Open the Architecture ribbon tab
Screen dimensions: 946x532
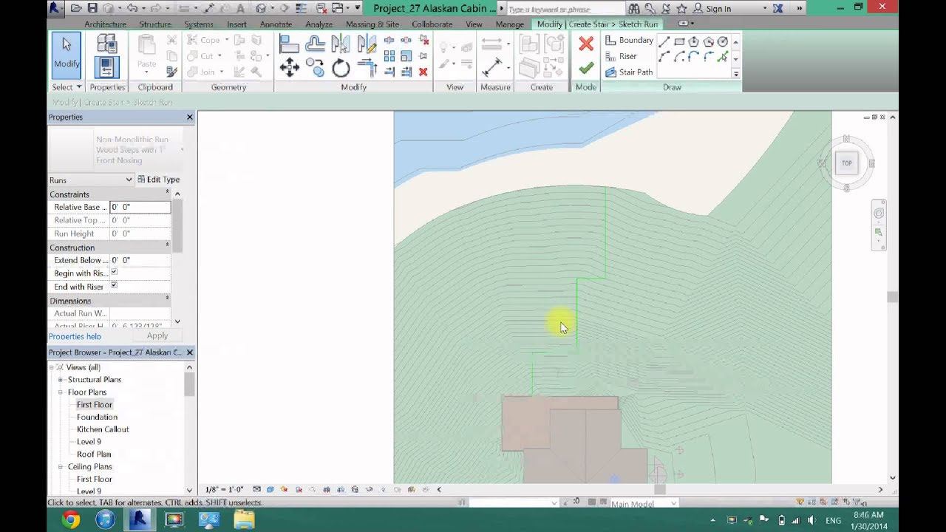105,24
